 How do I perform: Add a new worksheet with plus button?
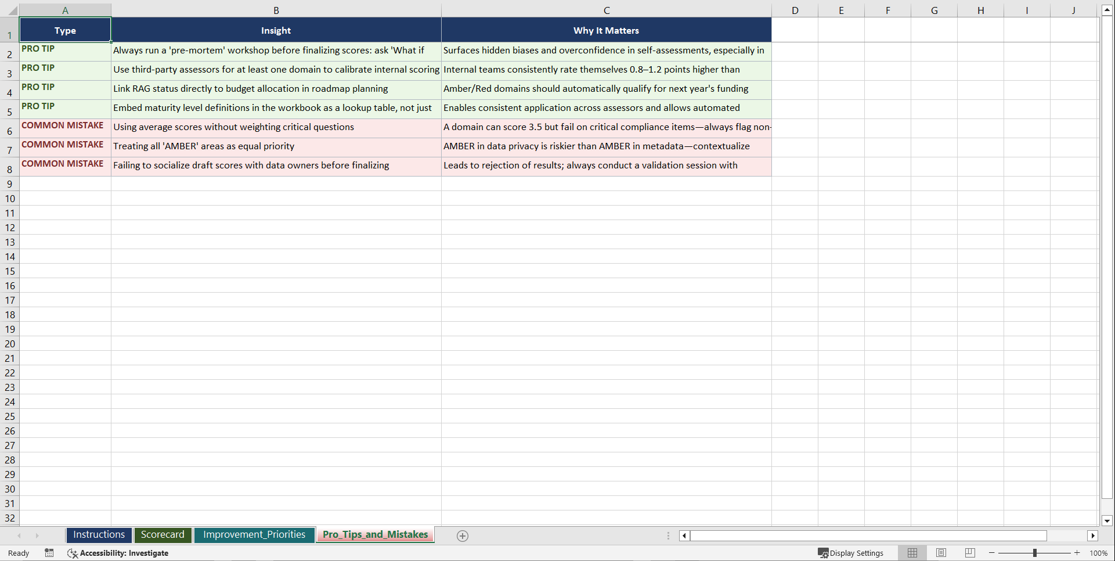(463, 535)
